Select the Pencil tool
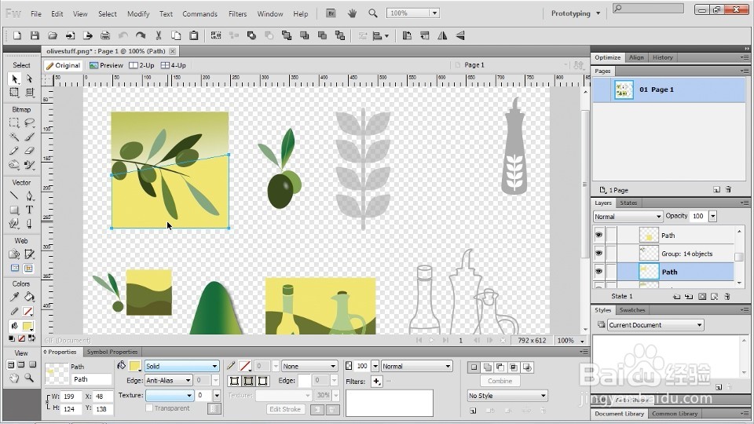This screenshot has width=754, height=424. click(14, 151)
